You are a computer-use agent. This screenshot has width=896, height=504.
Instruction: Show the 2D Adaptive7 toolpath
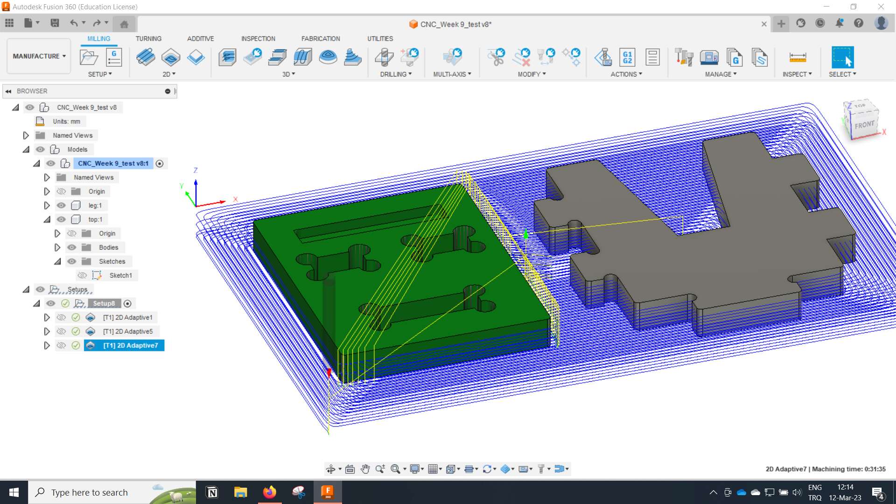(61, 345)
